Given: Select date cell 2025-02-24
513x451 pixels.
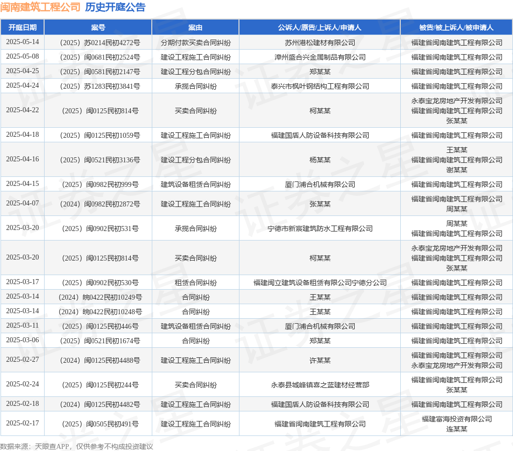Looking at the screenshot, I should (22, 384).
